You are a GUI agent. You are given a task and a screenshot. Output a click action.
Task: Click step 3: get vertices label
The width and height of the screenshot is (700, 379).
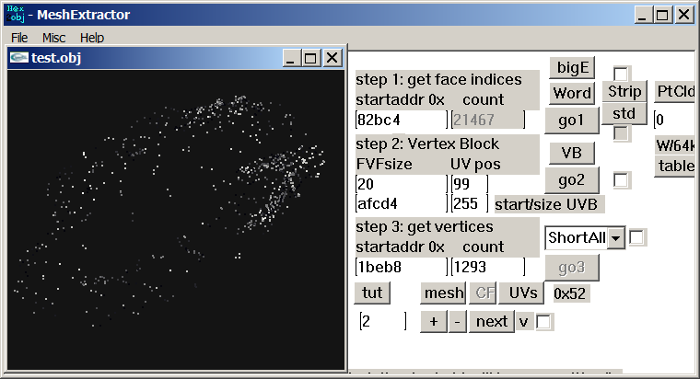point(425,226)
